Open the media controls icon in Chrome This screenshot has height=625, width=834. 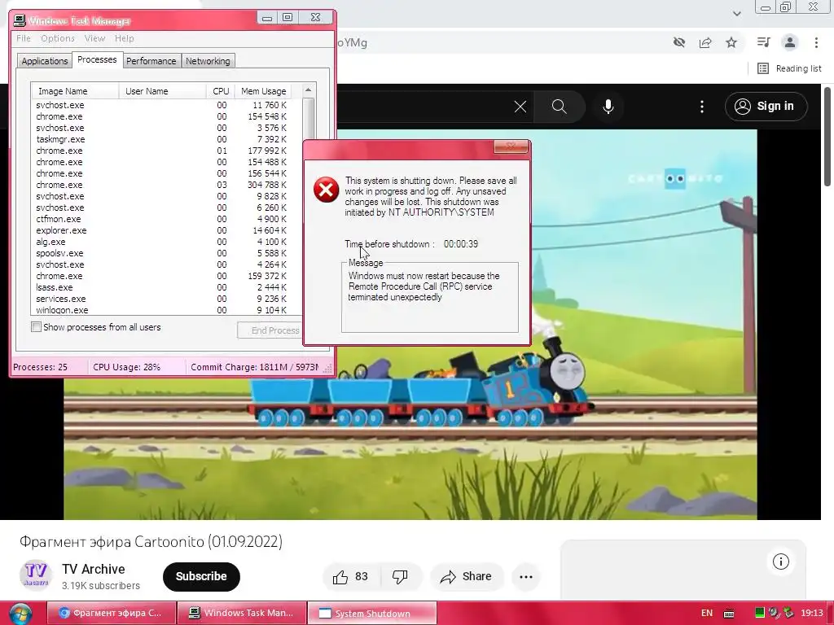(764, 42)
